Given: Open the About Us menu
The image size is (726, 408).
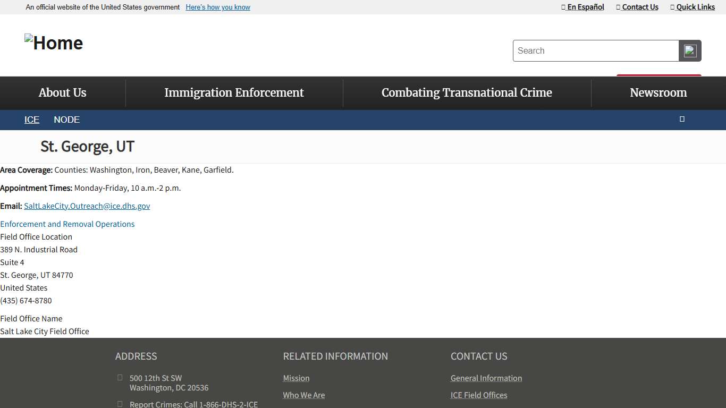Looking at the screenshot, I should (62, 93).
